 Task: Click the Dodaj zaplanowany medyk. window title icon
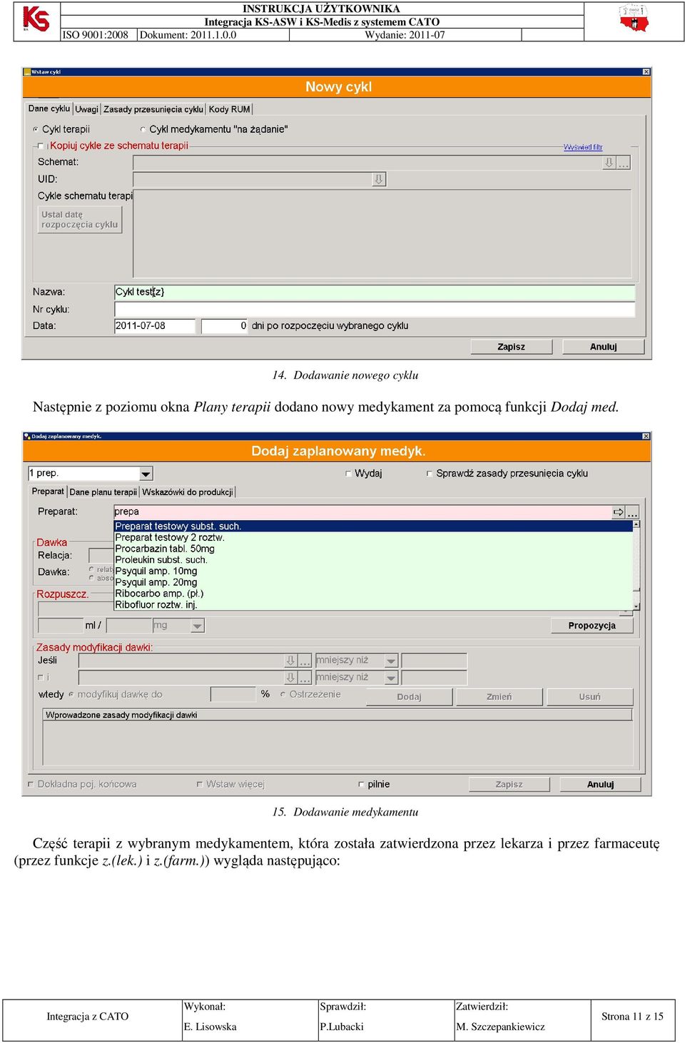click(x=27, y=436)
